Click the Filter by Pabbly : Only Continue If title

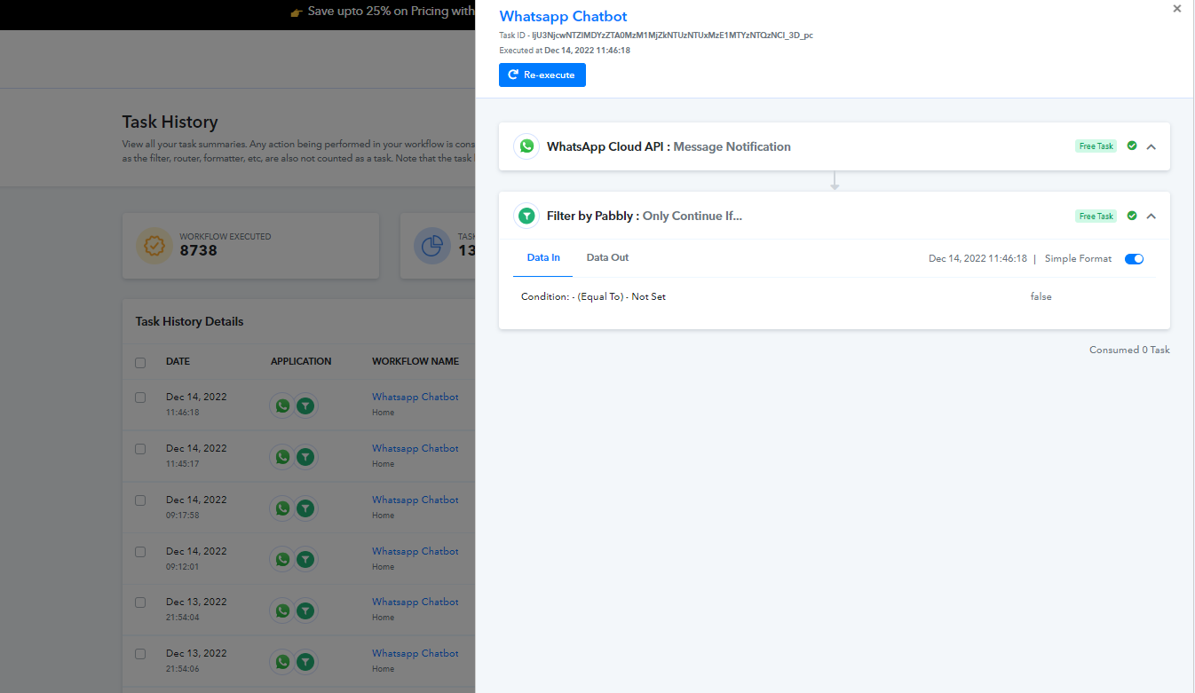click(645, 216)
